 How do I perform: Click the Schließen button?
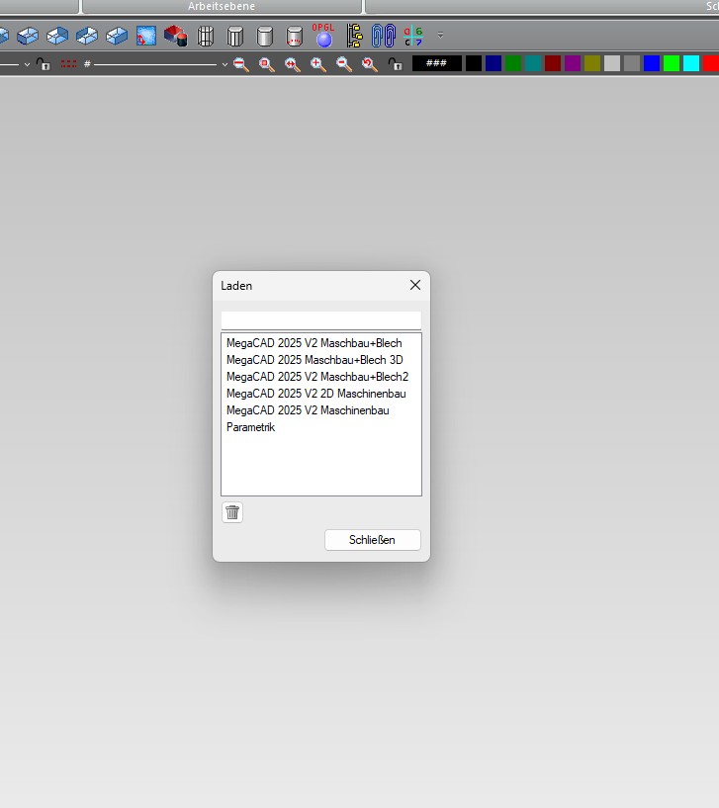[x=373, y=540]
